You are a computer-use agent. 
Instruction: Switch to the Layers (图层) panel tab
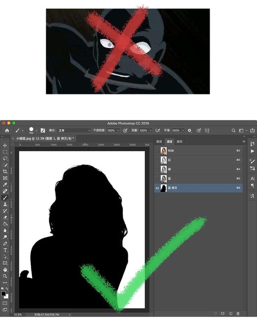pyautogui.click(x=159, y=142)
